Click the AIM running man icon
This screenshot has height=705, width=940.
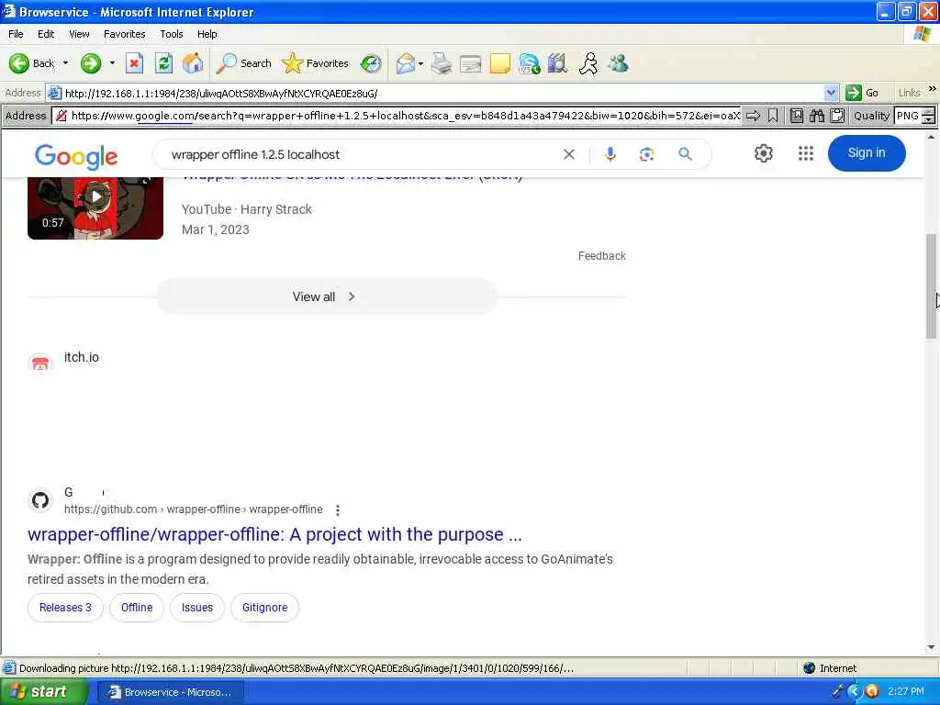click(588, 63)
